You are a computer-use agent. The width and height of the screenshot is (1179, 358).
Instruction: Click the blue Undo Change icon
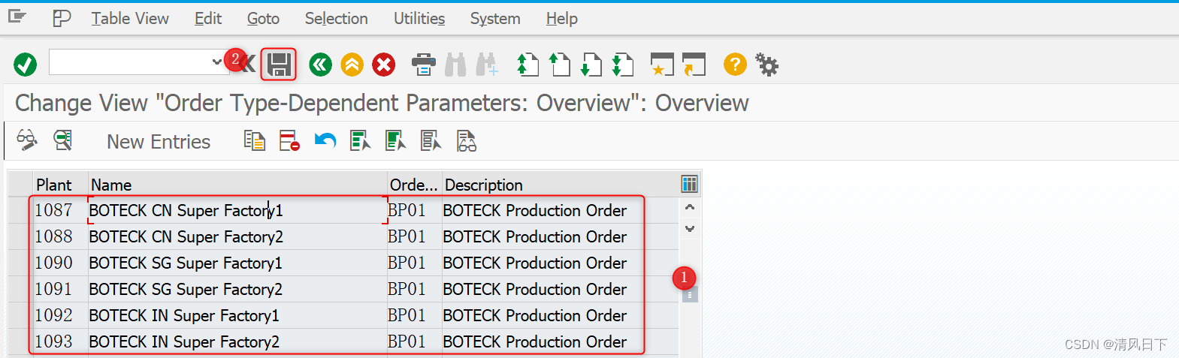pos(325,140)
